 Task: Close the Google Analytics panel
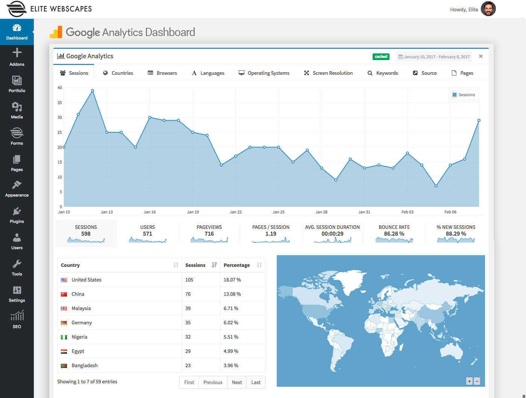481,56
